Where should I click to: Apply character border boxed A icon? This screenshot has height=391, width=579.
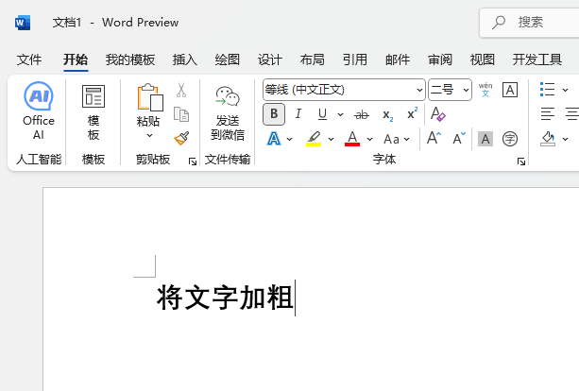(x=510, y=90)
